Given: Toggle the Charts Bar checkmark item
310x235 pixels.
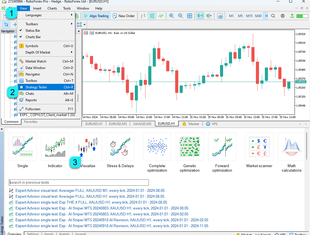Looking at the screenshot, I should point(33,37).
